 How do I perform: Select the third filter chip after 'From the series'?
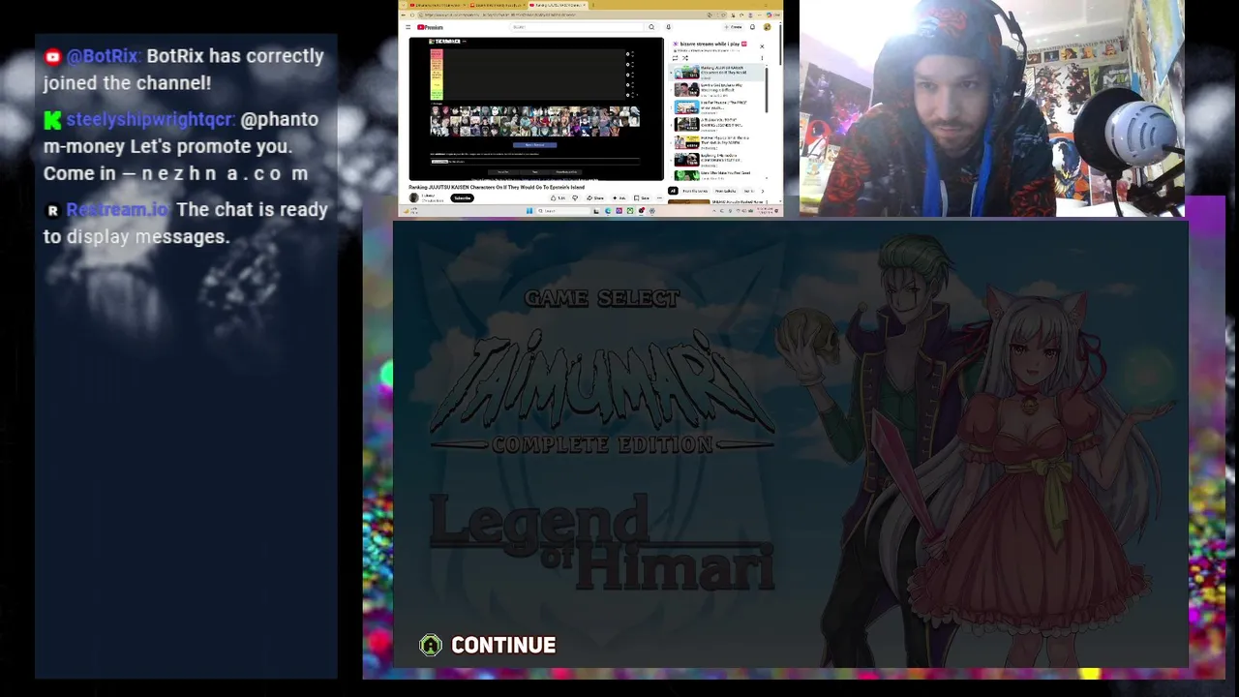[x=725, y=191]
